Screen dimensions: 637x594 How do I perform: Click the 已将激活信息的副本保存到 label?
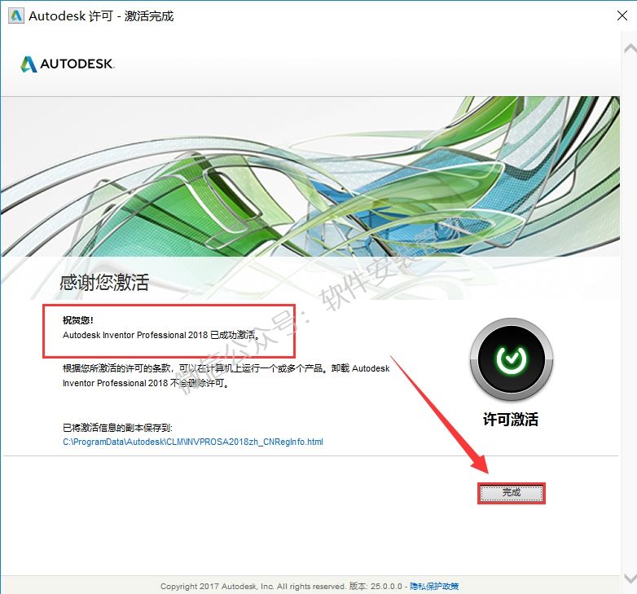click(118, 428)
